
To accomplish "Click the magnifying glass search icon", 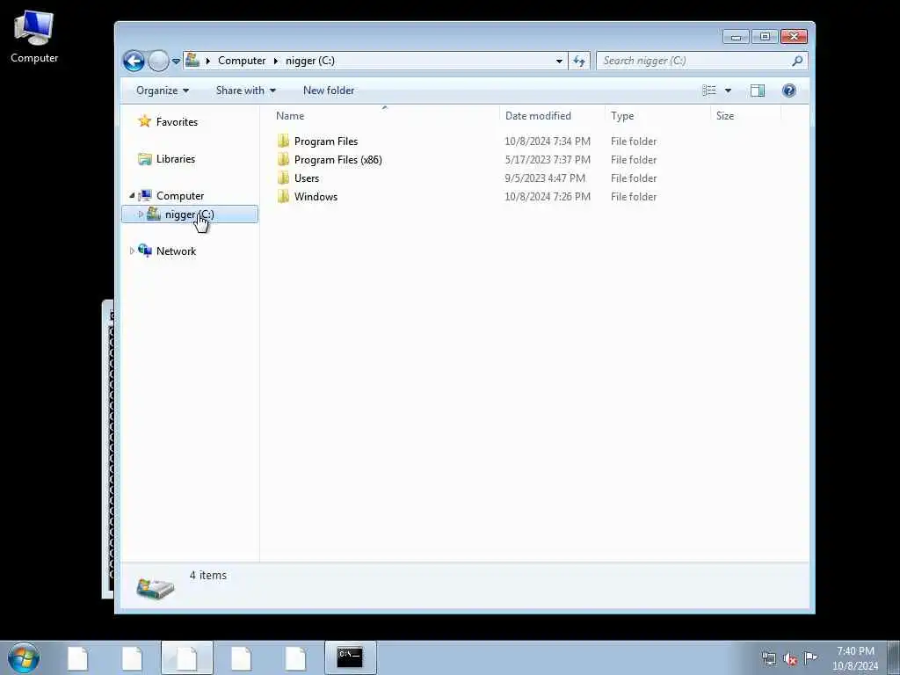I will pyautogui.click(x=797, y=61).
